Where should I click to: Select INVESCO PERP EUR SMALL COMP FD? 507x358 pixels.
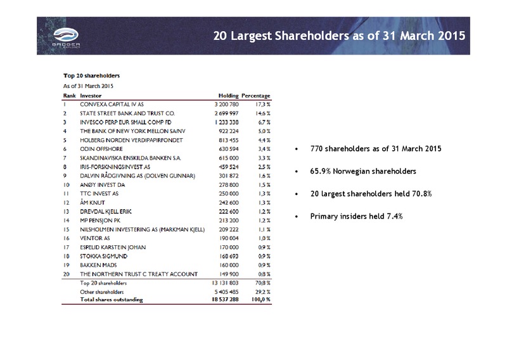click(125, 122)
